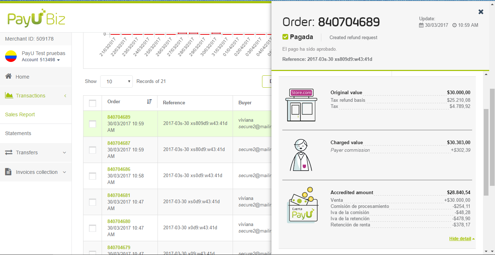Open order 840704687 link
Viewport: 495px width, 255px height.
[x=119, y=143]
